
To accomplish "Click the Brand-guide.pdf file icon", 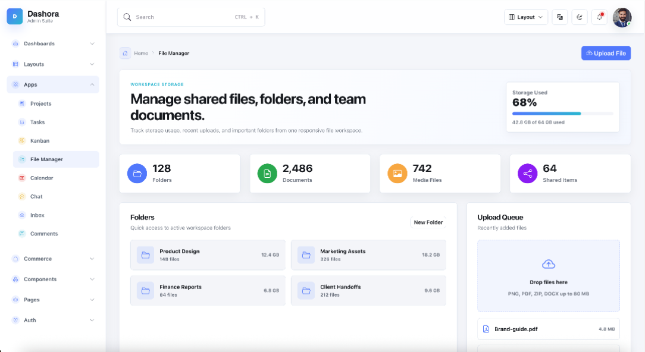I will (486, 329).
